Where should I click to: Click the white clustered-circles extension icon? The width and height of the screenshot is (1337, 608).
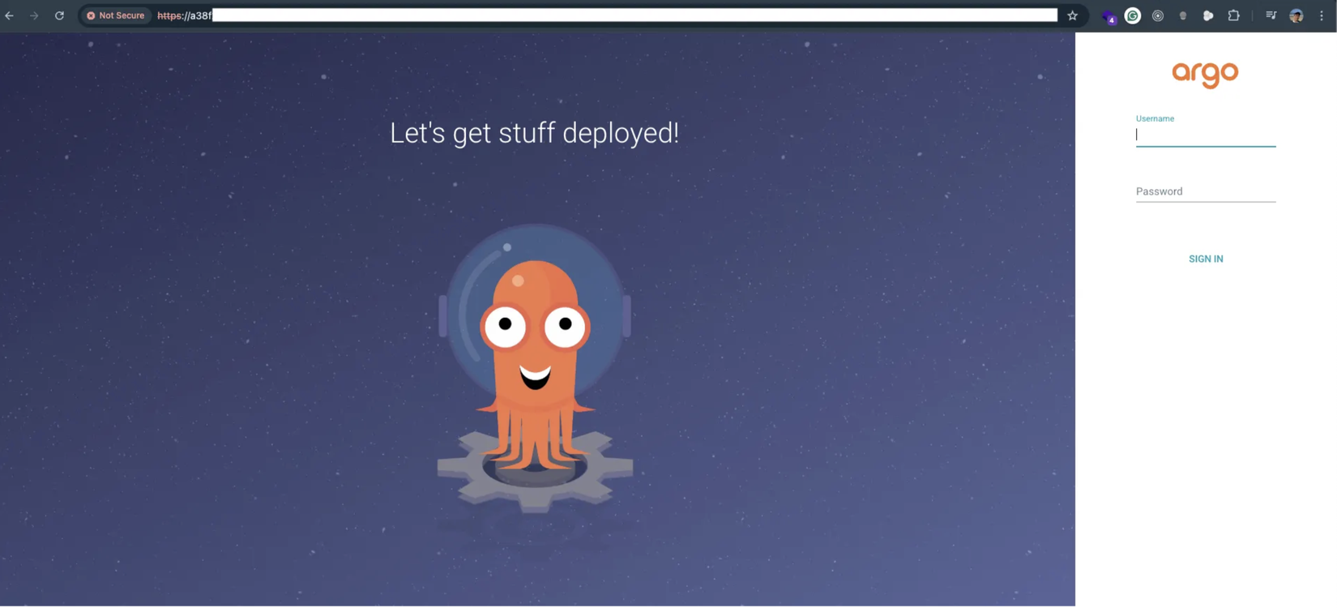pyautogui.click(x=1208, y=15)
